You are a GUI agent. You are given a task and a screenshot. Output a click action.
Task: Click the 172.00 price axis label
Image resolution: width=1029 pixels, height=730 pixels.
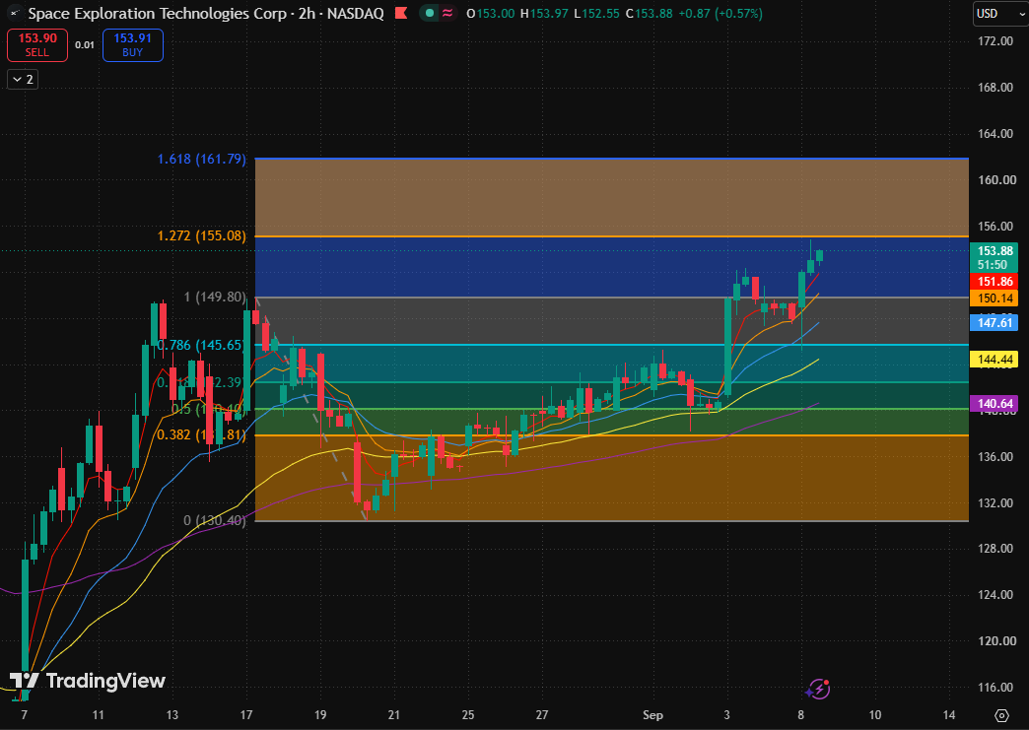(x=995, y=41)
